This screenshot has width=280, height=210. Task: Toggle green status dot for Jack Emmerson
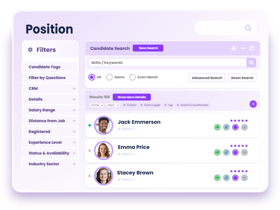89,125
